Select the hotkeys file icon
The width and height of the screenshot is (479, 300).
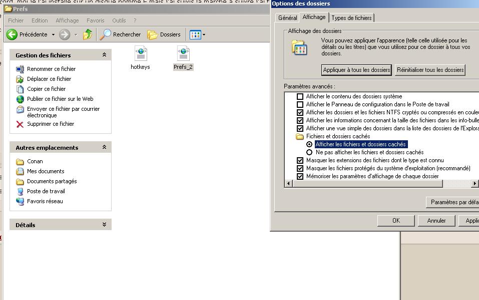(x=141, y=53)
